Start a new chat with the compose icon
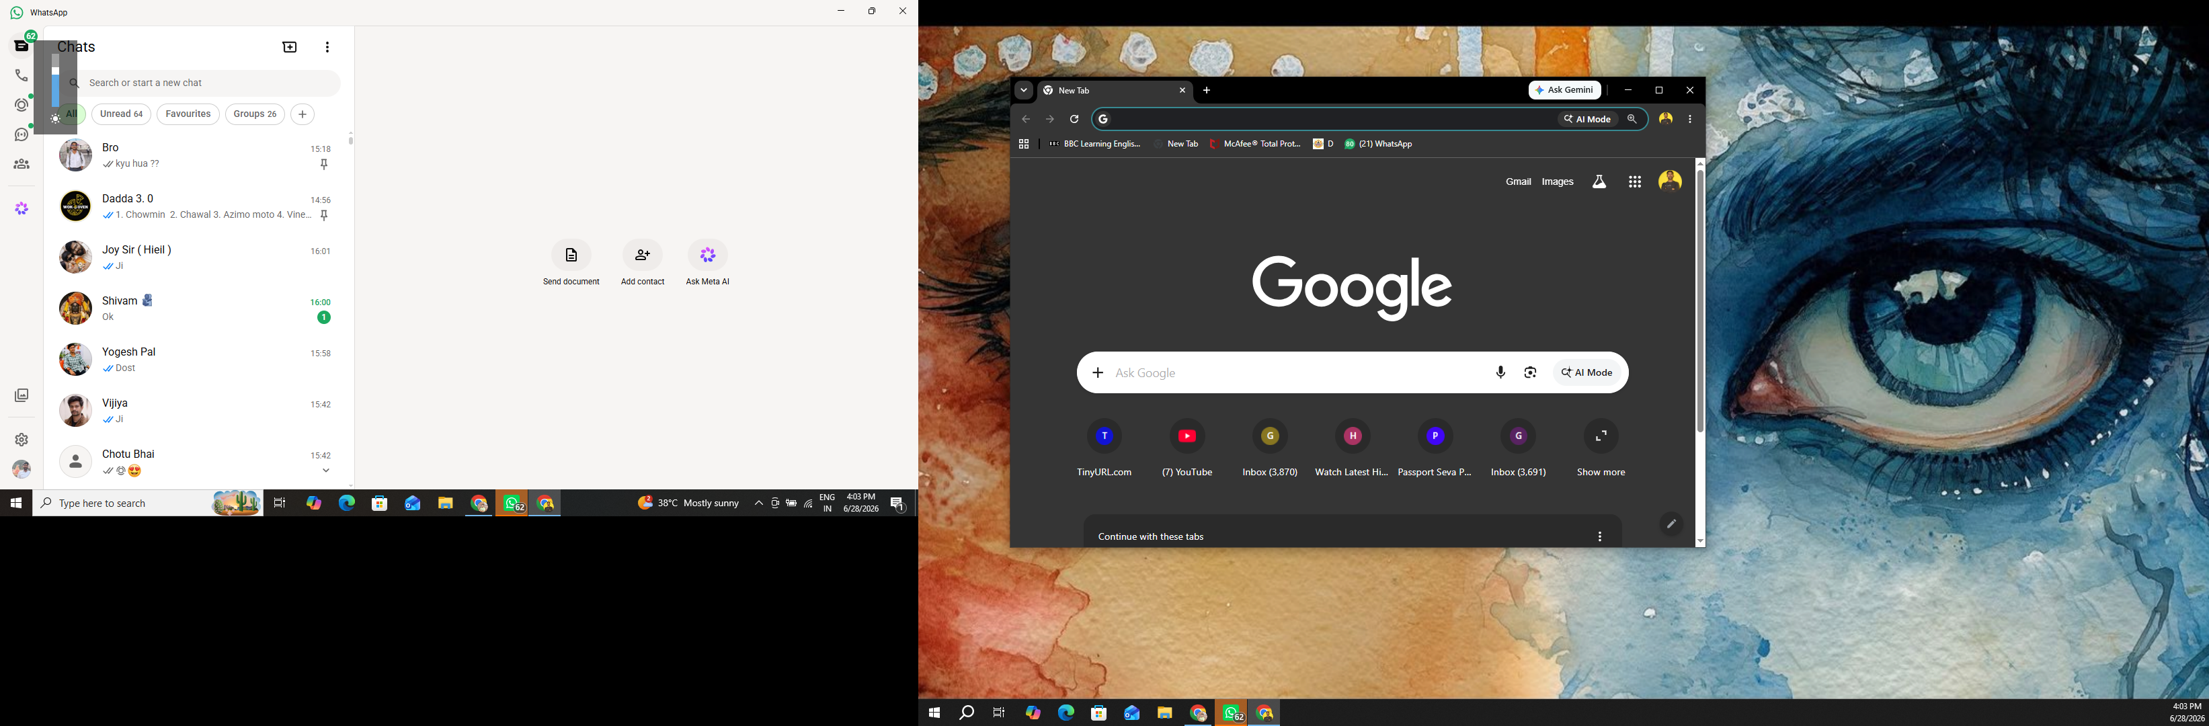Image resolution: width=2209 pixels, height=726 pixels. (x=290, y=47)
